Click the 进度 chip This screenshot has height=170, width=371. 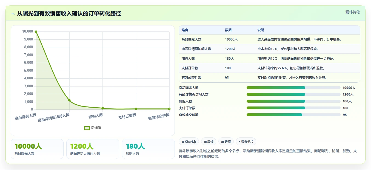click(x=226, y=142)
